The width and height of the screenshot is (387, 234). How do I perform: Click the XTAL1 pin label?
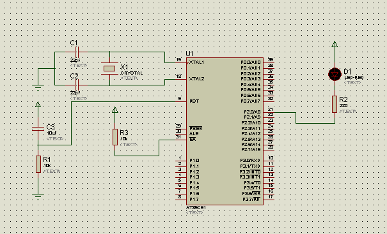pyautogui.click(x=196, y=62)
